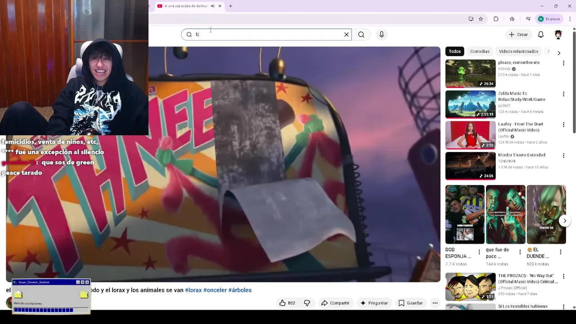Open the #onceler hashtag

(x=215, y=290)
